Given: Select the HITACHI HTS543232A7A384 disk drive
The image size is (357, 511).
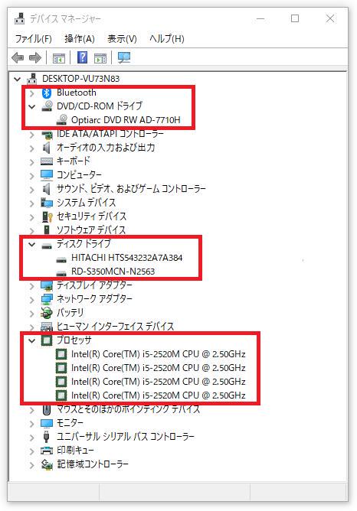Looking at the screenshot, I should tap(126, 258).
